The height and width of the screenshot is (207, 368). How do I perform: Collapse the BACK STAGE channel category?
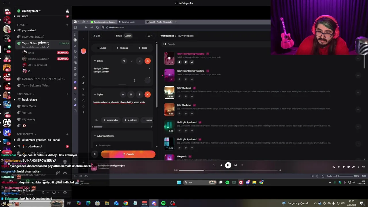pyautogui.click(x=26, y=94)
